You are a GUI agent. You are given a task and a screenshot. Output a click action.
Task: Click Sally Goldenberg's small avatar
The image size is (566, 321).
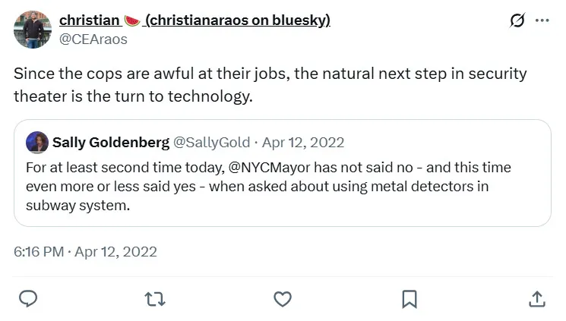tap(37, 142)
